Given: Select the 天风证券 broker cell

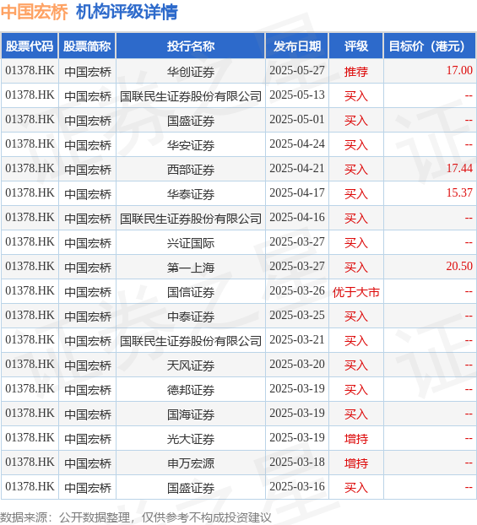Looking at the screenshot, I should pyautogui.click(x=191, y=365).
